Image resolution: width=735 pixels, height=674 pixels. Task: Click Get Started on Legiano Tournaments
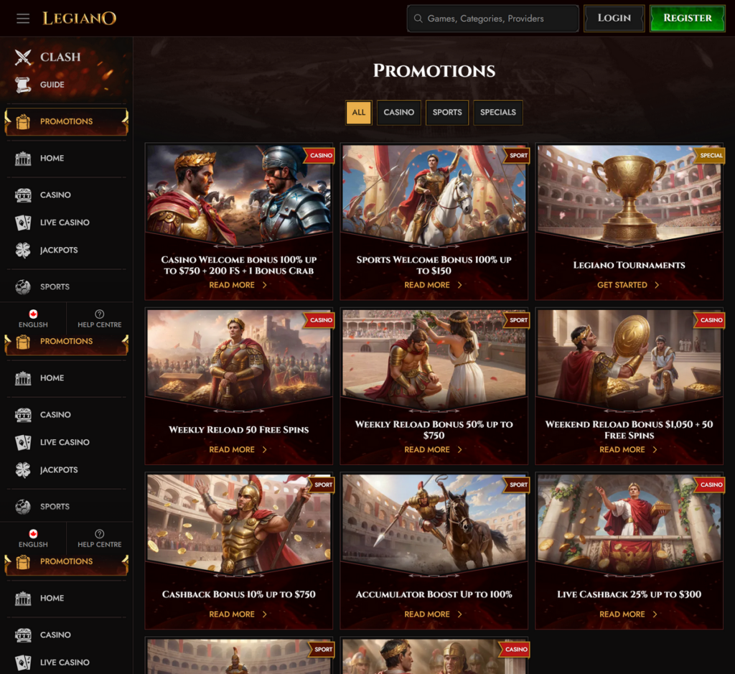[622, 285]
